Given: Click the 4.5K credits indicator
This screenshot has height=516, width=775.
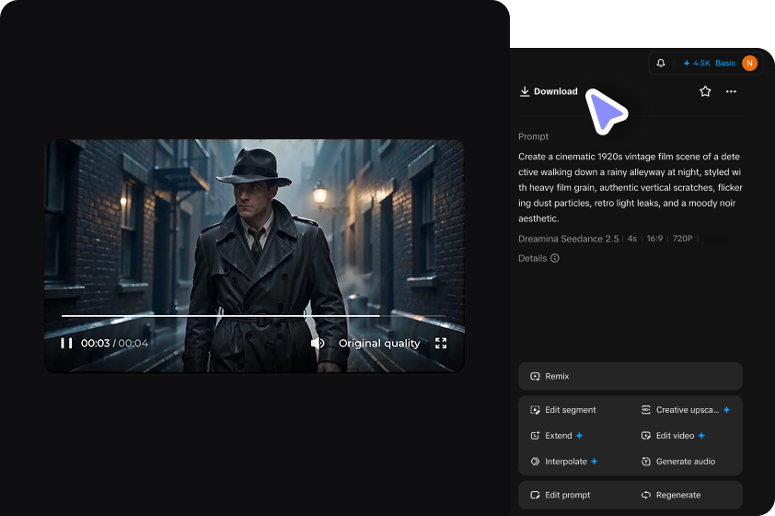Looking at the screenshot, I should tap(697, 63).
